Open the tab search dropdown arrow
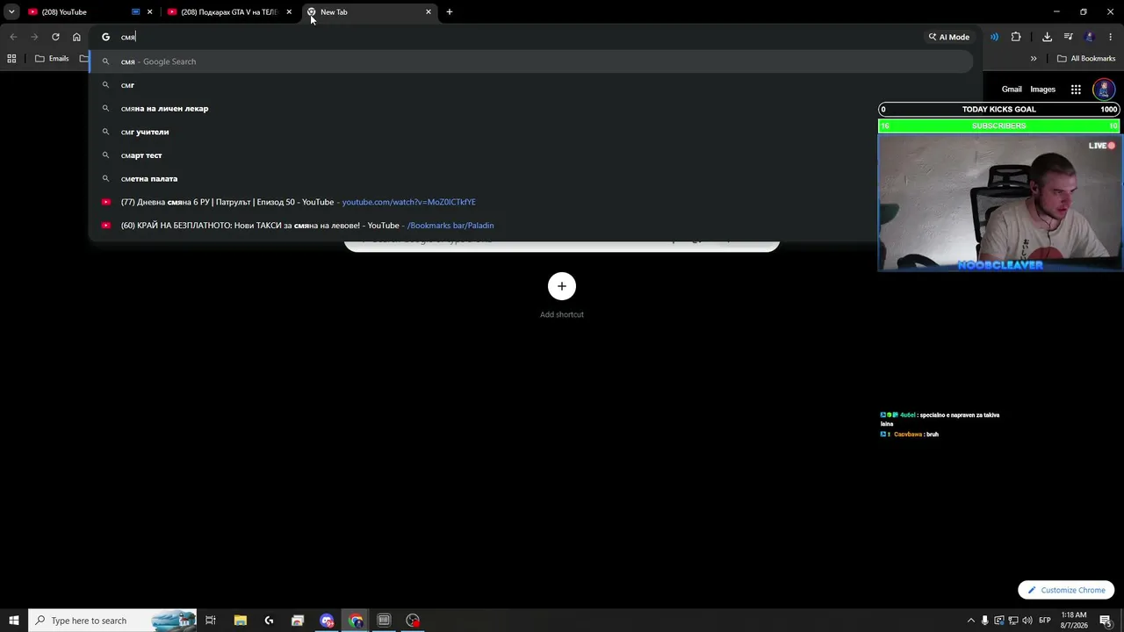The image size is (1124, 632). coord(11,12)
